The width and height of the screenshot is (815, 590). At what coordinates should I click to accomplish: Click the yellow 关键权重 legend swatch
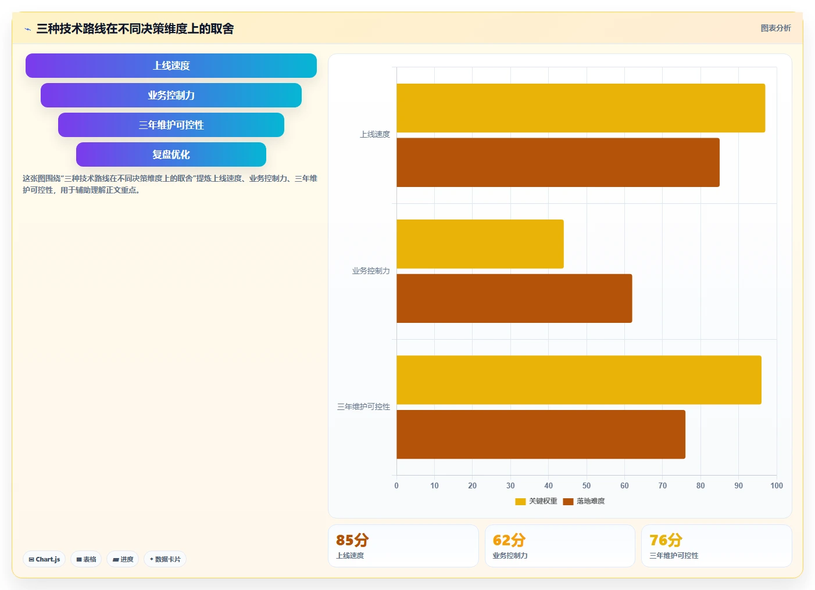(x=520, y=502)
